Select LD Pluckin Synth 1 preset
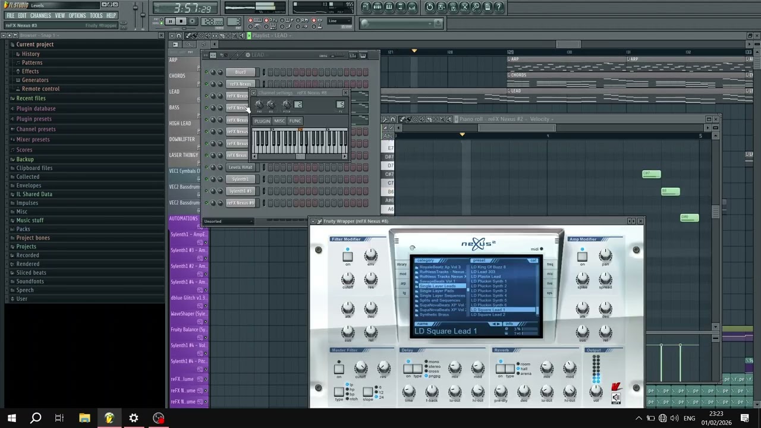Viewport: 761px width, 428px height. (489, 281)
